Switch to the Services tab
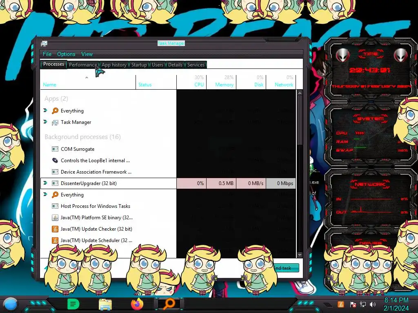The width and height of the screenshot is (418, 313). click(x=196, y=65)
